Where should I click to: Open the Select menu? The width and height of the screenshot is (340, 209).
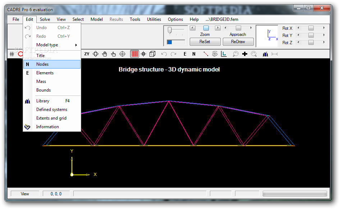[78, 19]
